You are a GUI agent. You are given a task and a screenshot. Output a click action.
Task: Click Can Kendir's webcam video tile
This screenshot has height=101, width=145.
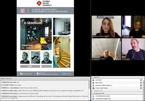click(x=133, y=26)
